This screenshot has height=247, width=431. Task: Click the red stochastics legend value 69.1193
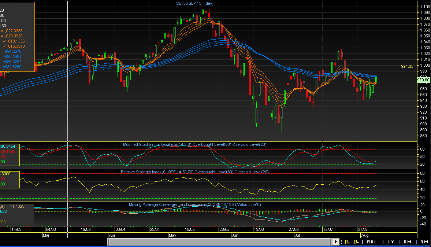point(8,152)
